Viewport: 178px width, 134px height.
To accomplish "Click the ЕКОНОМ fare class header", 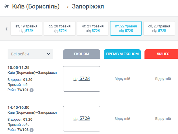I will click(x=82, y=54).
